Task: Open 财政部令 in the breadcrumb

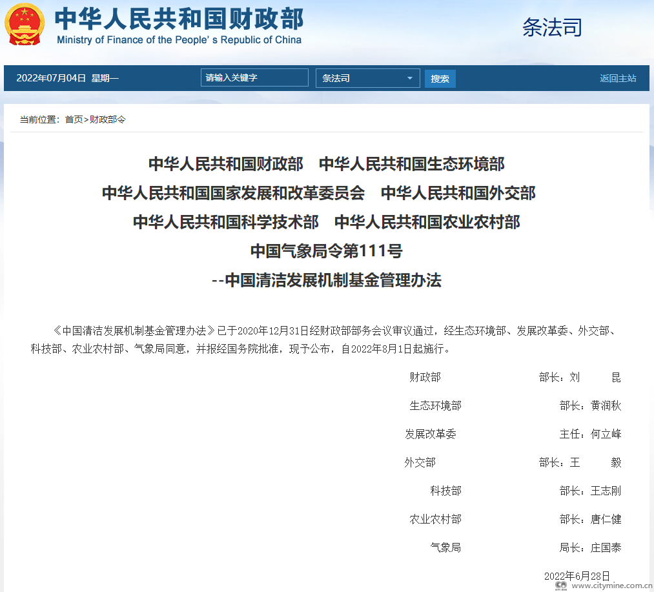Action: click(x=107, y=119)
